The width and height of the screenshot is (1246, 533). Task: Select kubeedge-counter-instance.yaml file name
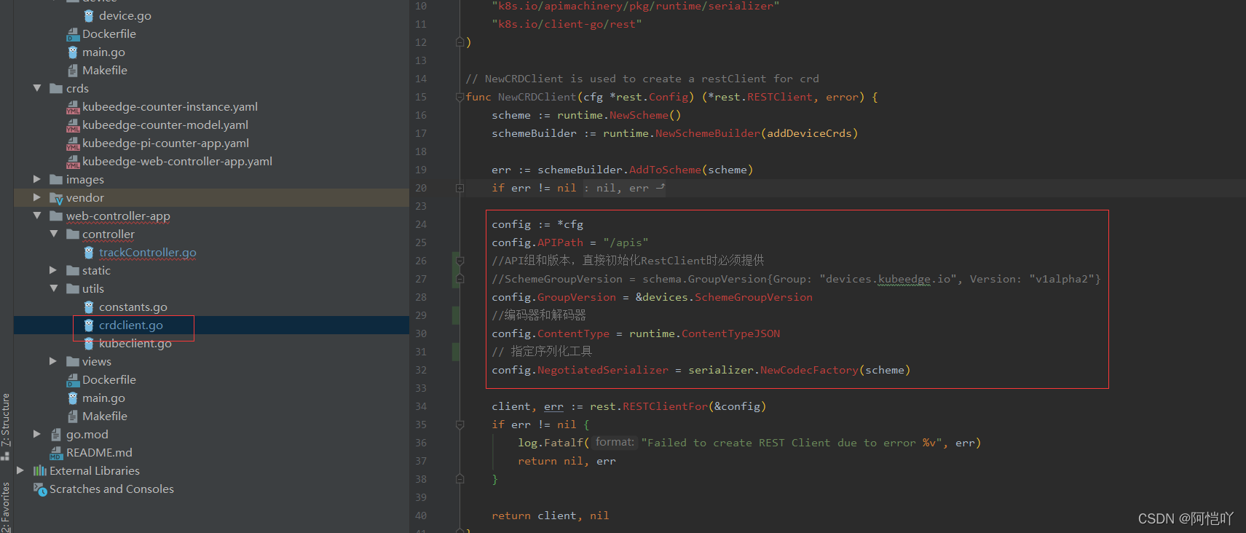[x=170, y=107]
